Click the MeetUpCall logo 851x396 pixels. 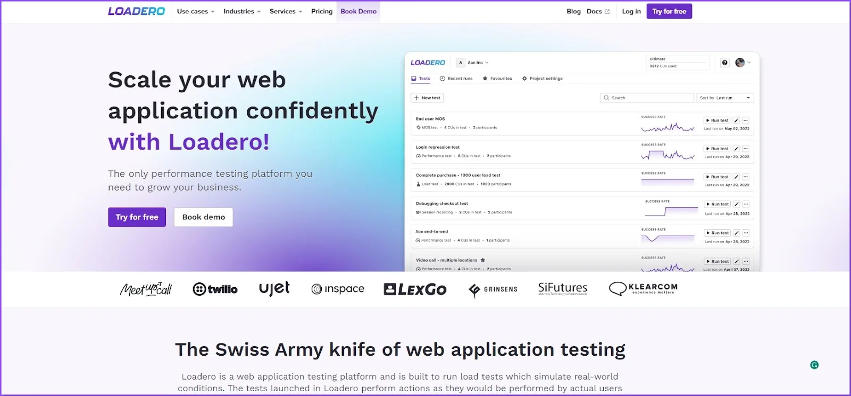pyautogui.click(x=146, y=289)
